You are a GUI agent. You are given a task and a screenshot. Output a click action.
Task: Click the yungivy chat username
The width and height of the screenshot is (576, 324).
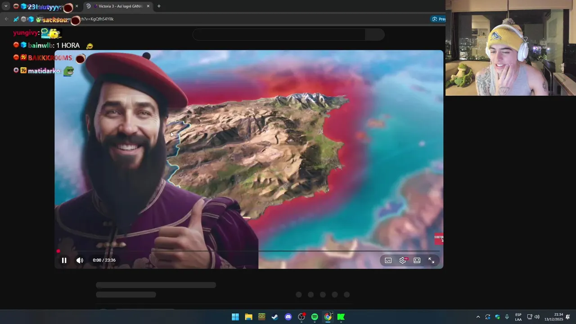pos(25,33)
